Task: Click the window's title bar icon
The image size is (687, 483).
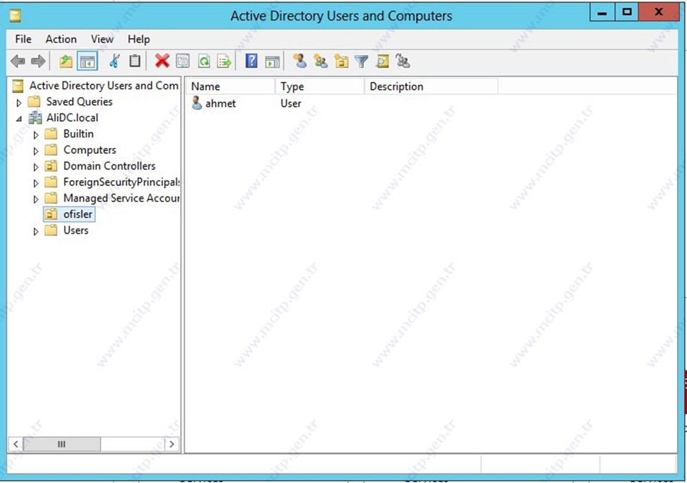Action: 16,16
